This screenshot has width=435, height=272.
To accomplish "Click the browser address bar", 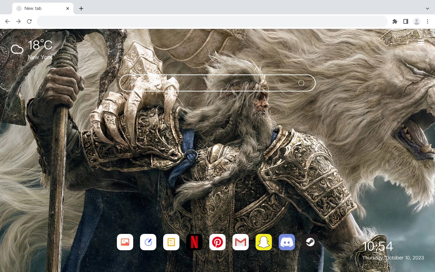I will [212, 21].
